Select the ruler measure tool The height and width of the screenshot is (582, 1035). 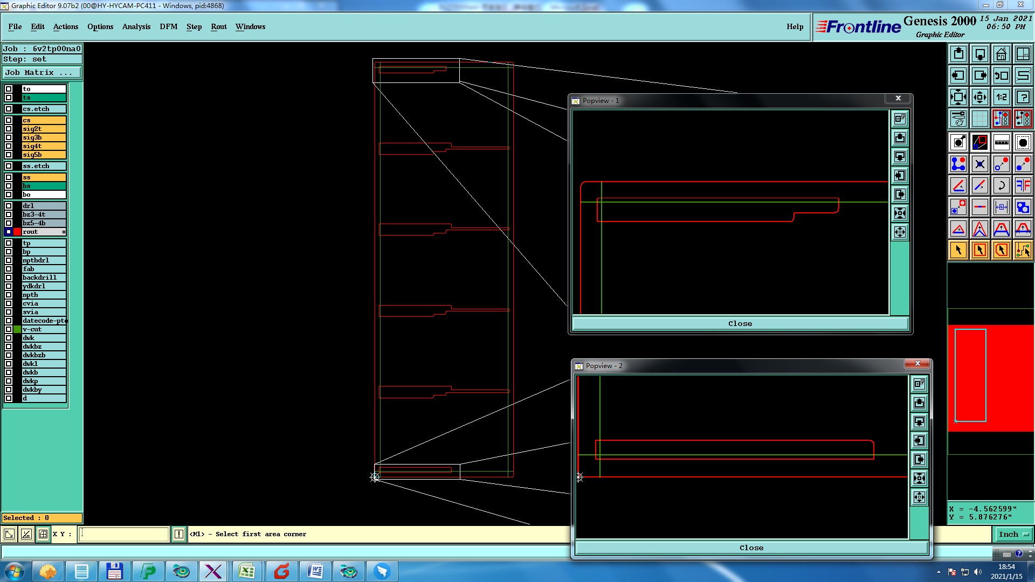pyautogui.click(x=1001, y=142)
